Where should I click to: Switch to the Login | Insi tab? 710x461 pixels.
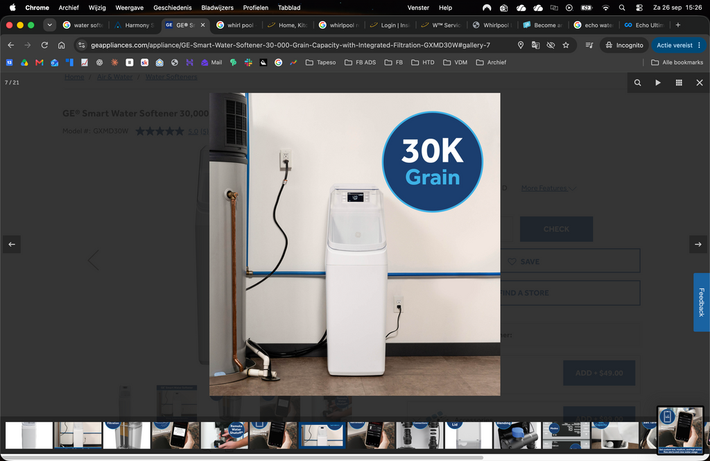pyautogui.click(x=390, y=25)
